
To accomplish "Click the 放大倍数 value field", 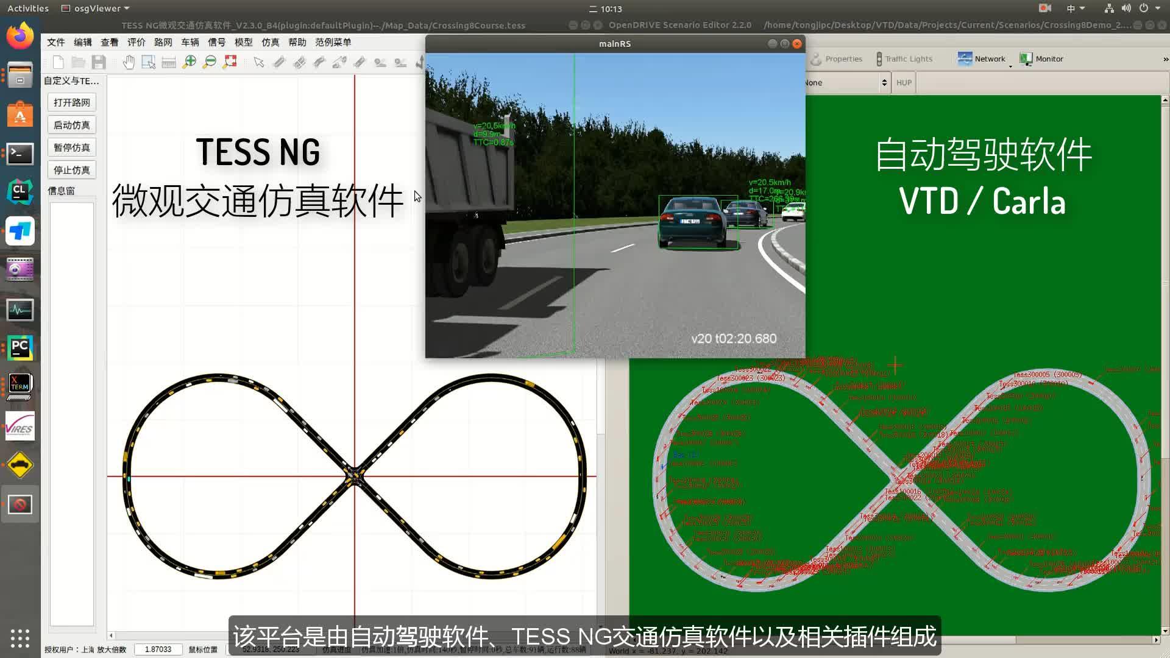I will pos(158,649).
